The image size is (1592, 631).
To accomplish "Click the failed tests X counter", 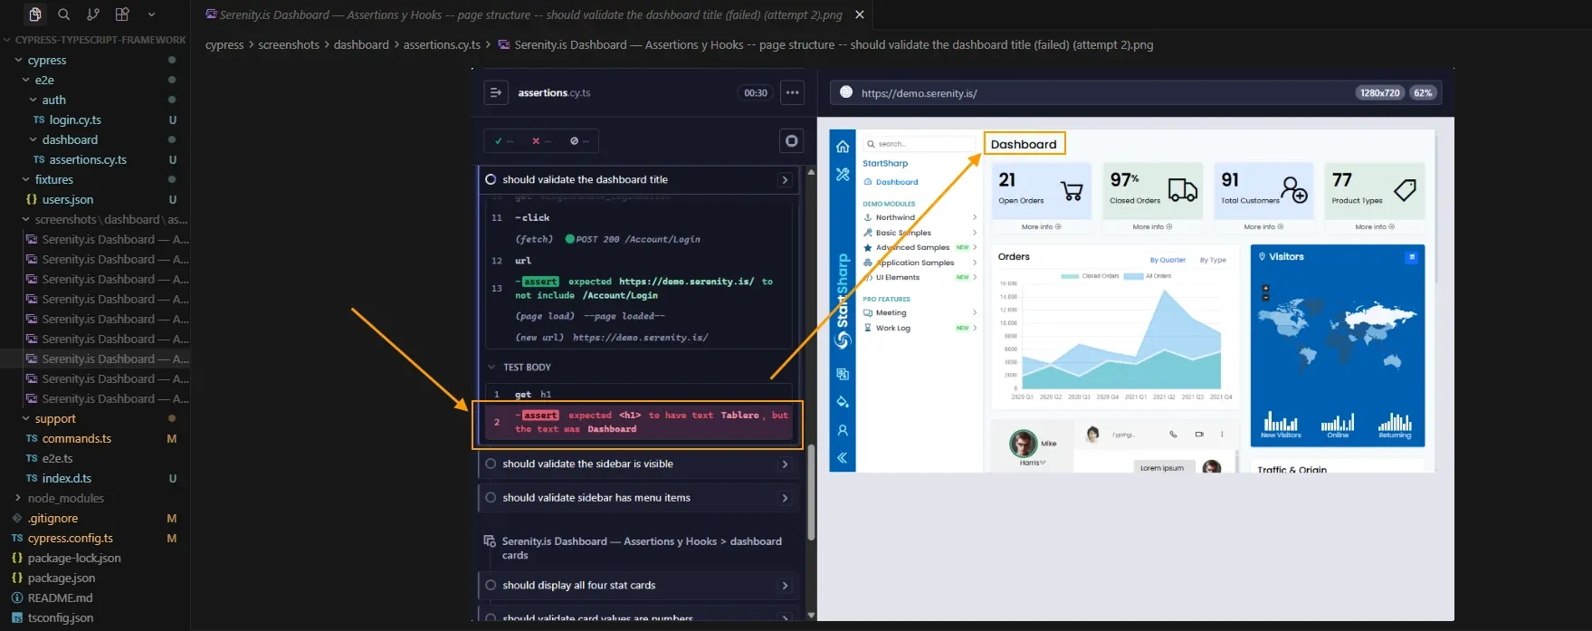I will coord(541,141).
